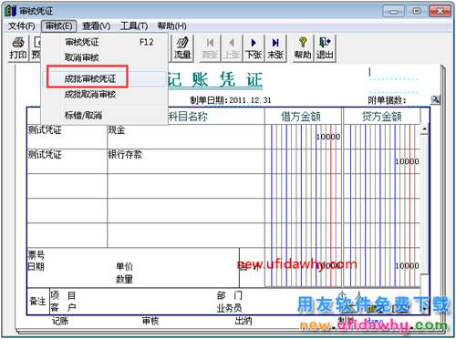Click the Exit (退出) toolbar icon

pos(325,48)
